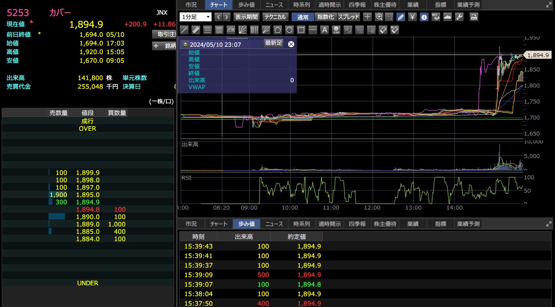Select the three horizontal lines tool
555x307 pixels.
point(207,30)
